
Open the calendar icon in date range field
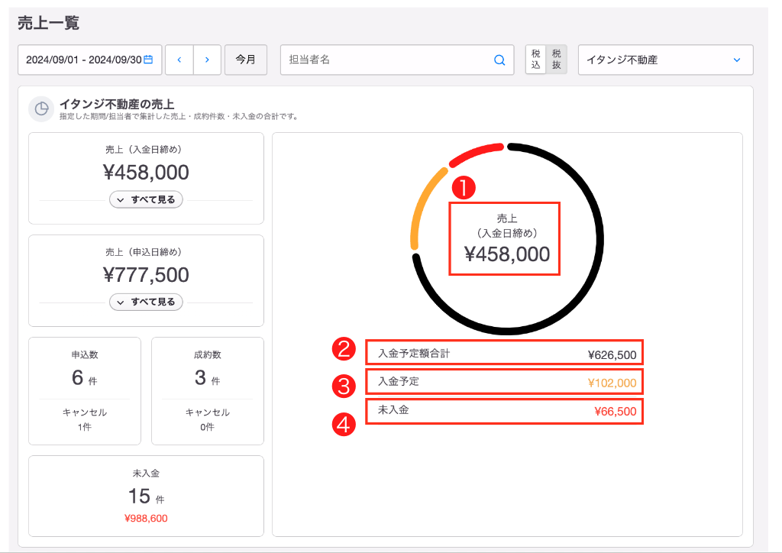(148, 60)
